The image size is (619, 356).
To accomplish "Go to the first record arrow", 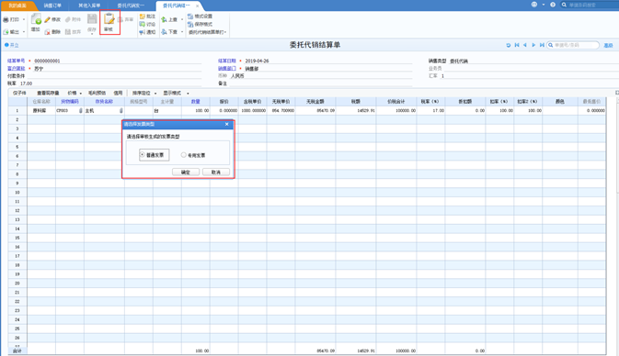I will (x=517, y=45).
